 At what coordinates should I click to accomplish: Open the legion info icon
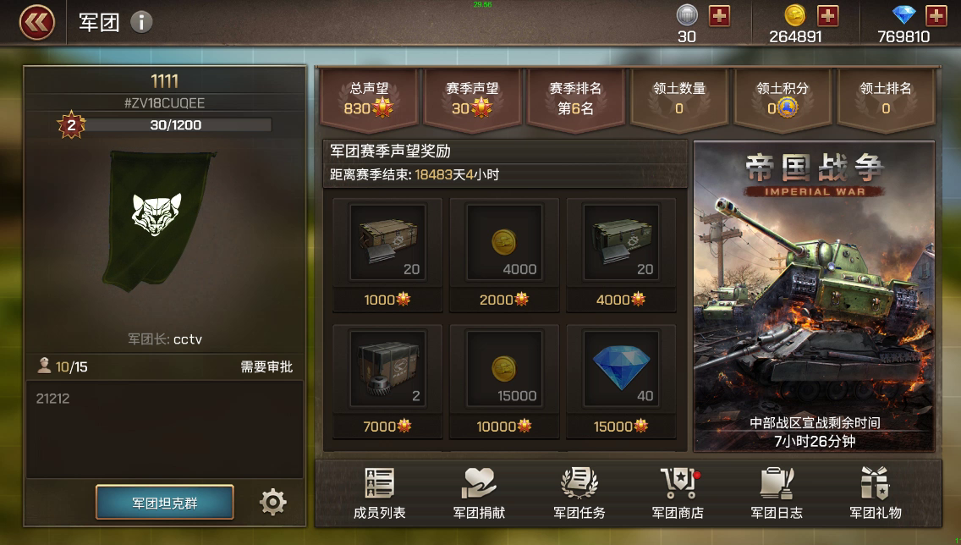(141, 23)
